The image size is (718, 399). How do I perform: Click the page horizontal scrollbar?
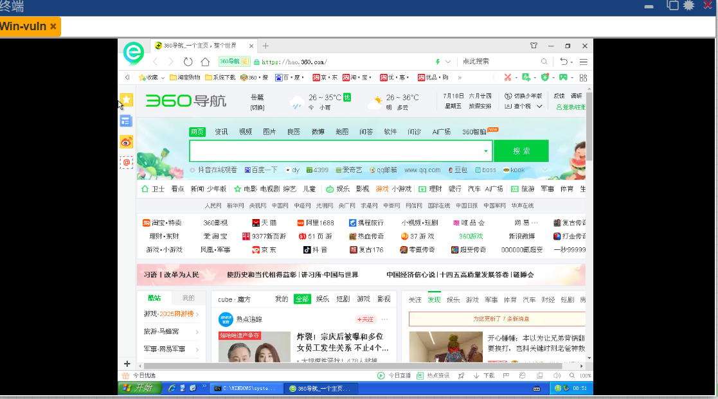click(353, 366)
